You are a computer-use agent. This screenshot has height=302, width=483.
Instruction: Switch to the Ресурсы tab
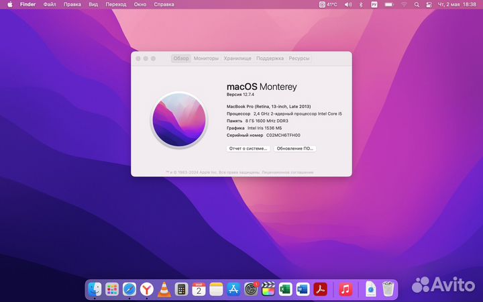(299, 58)
